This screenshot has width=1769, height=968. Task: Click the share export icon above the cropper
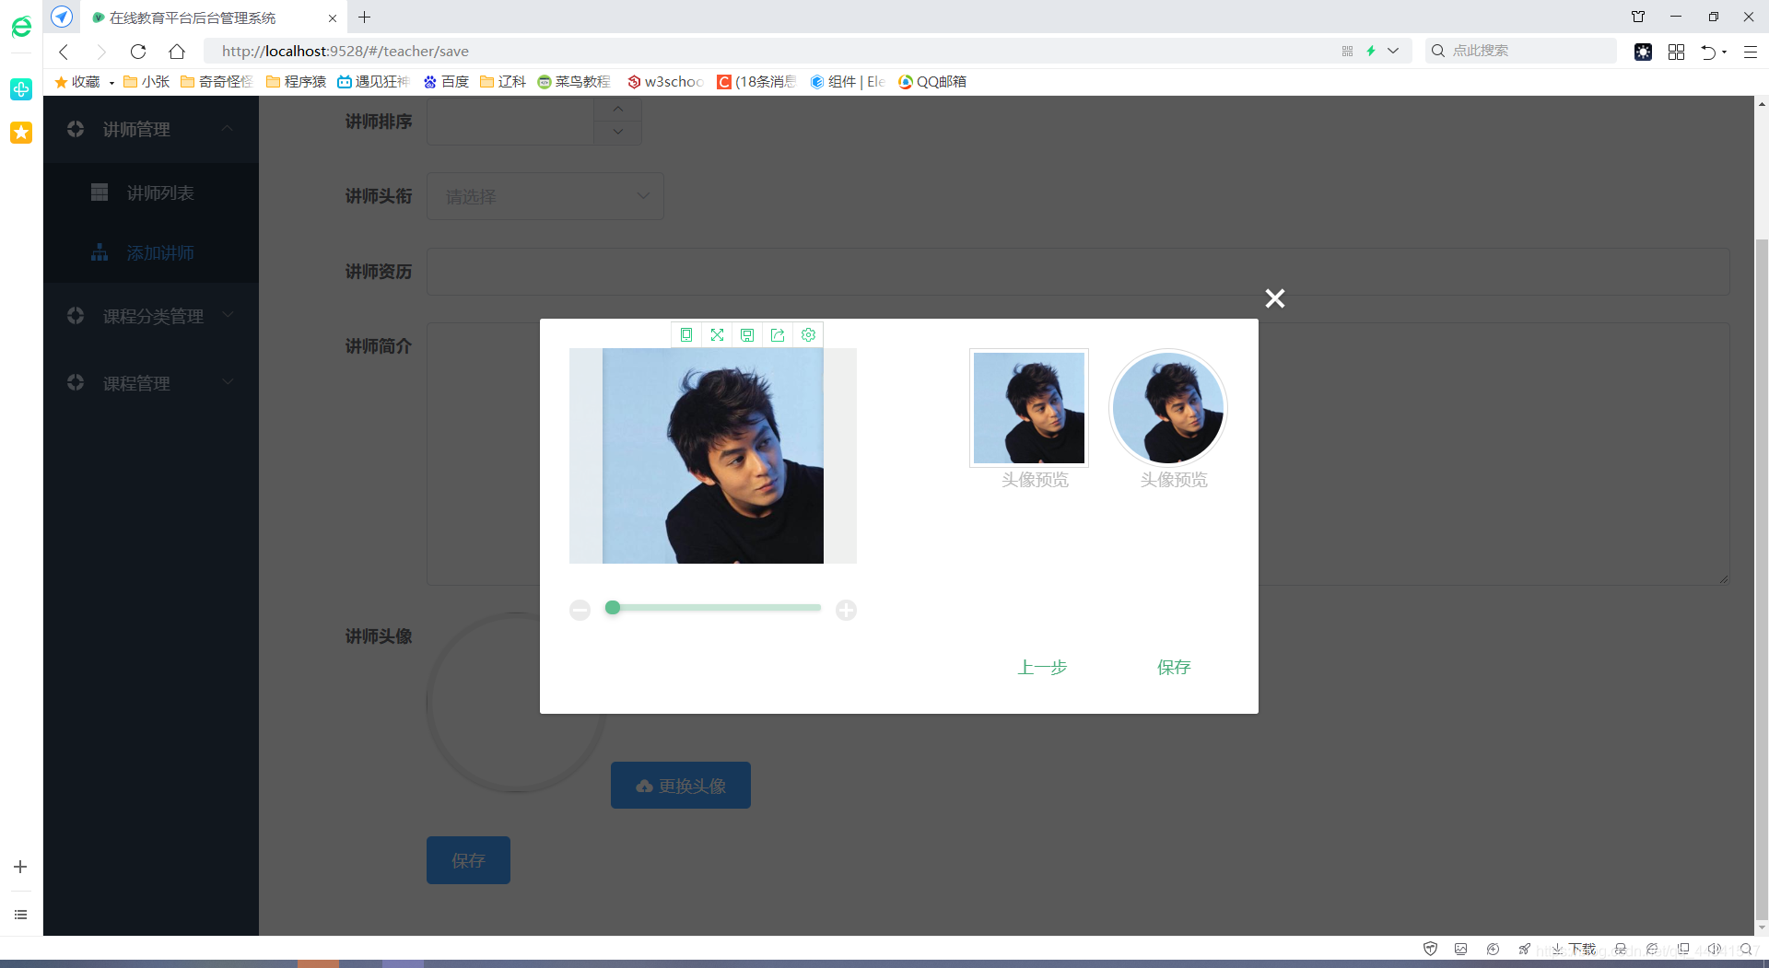pyautogui.click(x=778, y=335)
